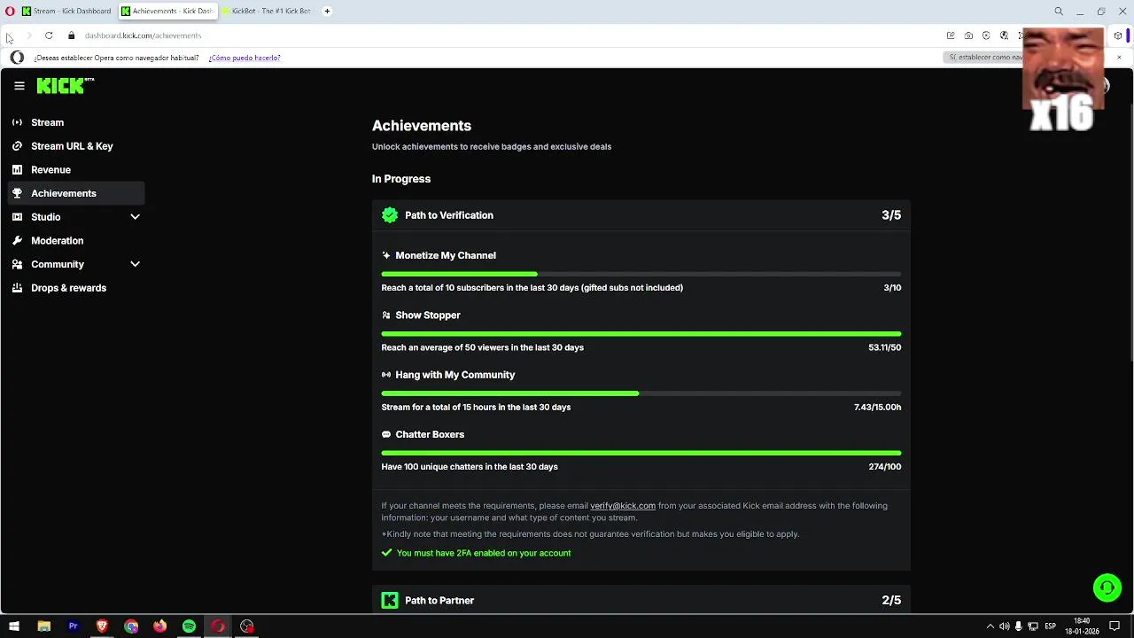Screen dimensions: 1134x638
Task: Open Stream URL & Key in sidebar
Action: coord(72,146)
